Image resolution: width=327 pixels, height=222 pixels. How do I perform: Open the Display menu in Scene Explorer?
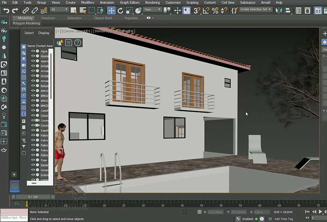tap(44, 33)
